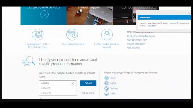Open Fix Windows 10 Update Issues link
Screen dimensions: 193x108
tap(141, 36)
